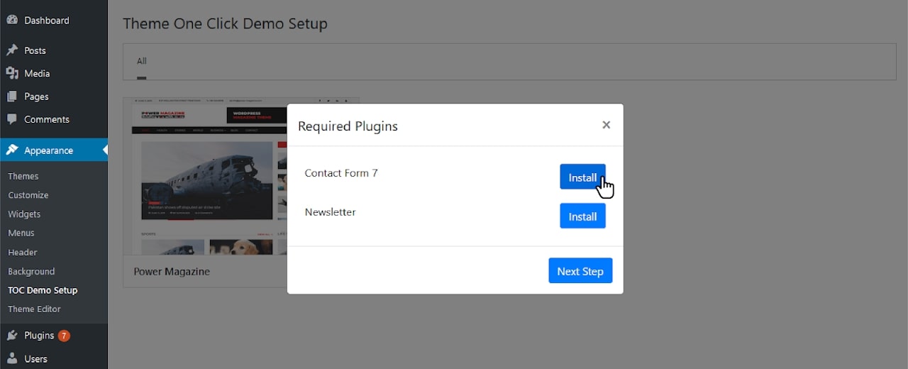This screenshot has width=908, height=369.
Task: Click the Users person icon
Action: (12, 358)
